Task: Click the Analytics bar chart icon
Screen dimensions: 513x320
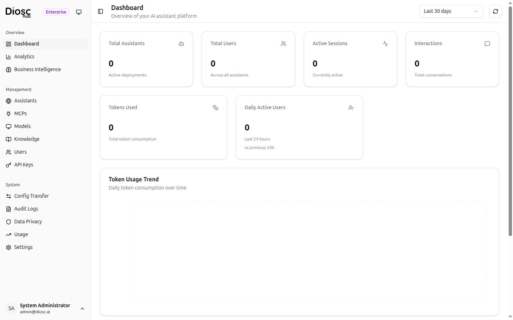Action: (9, 57)
